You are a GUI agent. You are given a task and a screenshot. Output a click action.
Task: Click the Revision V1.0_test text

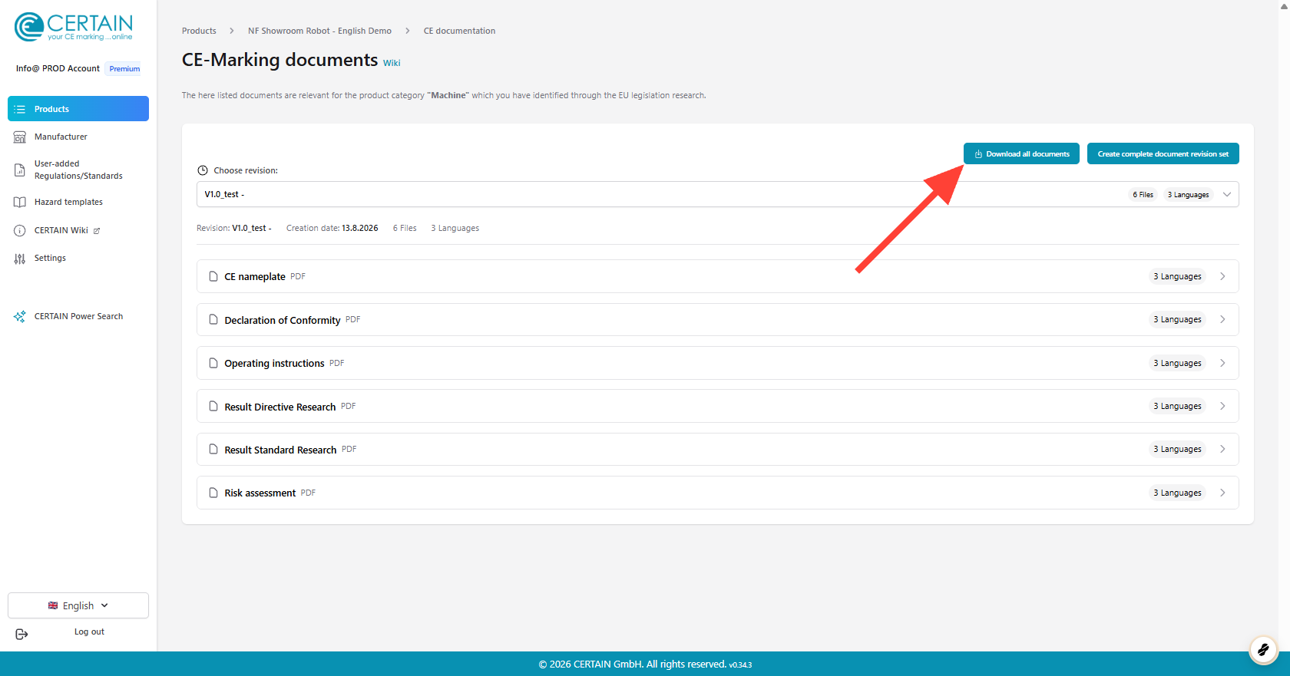pyautogui.click(x=234, y=228)
